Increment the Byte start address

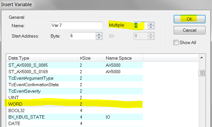(99, 34)
